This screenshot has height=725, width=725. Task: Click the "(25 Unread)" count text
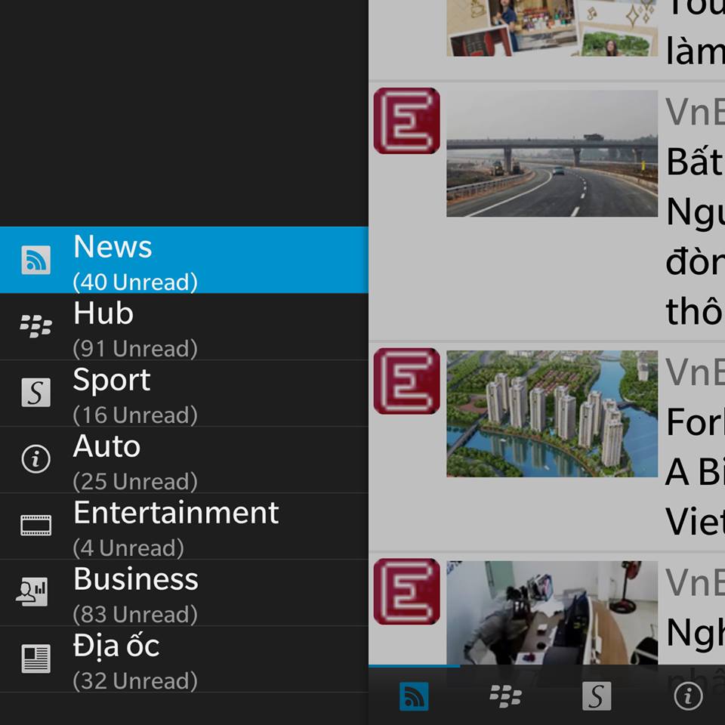tap(135, 482)
